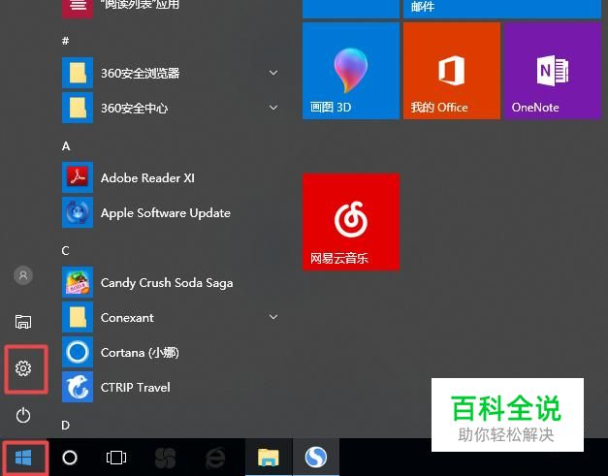Click the letter D section header
Screen dimensions: 608x476
point(66,426)
